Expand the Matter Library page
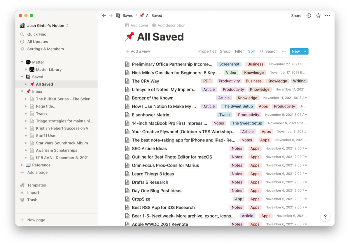This screenshot has width=350, height=246. pos(26,70)
